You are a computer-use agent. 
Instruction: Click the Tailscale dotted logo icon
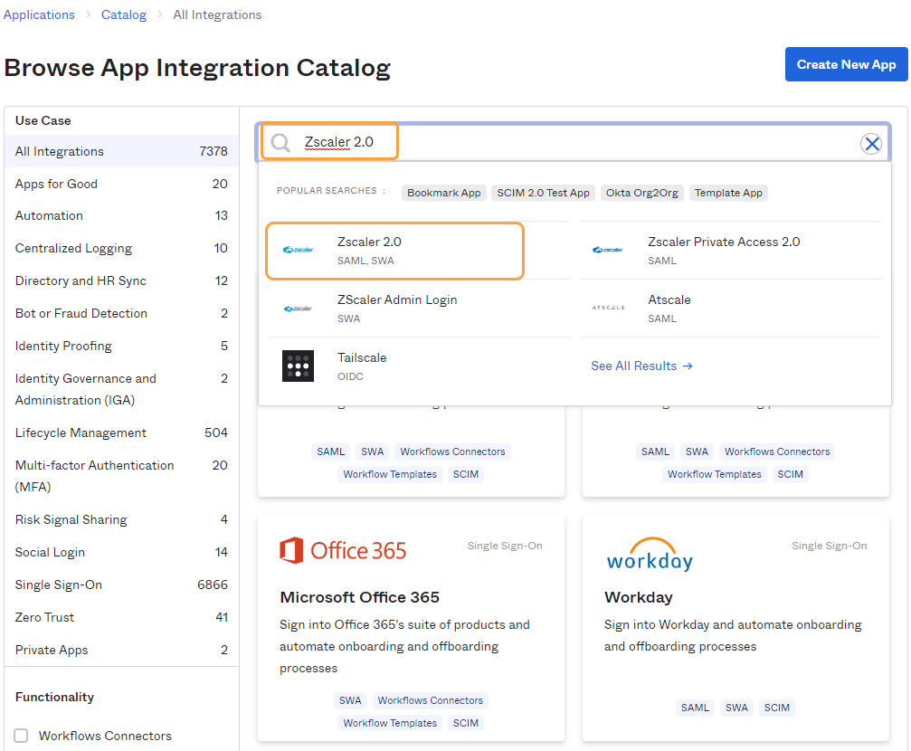298,366
